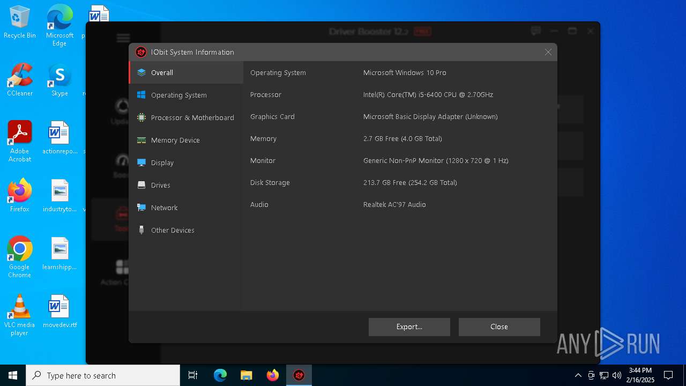This screenshot has width=686, height=386.
Task: Open the Windows Start menu
Action: tap(13, 375)
